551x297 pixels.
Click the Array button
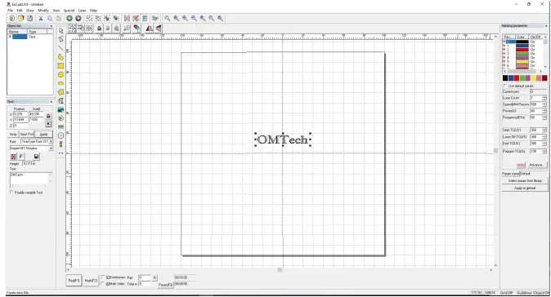13,135
